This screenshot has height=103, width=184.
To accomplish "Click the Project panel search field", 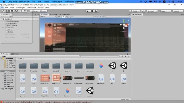I will [99, 56].
